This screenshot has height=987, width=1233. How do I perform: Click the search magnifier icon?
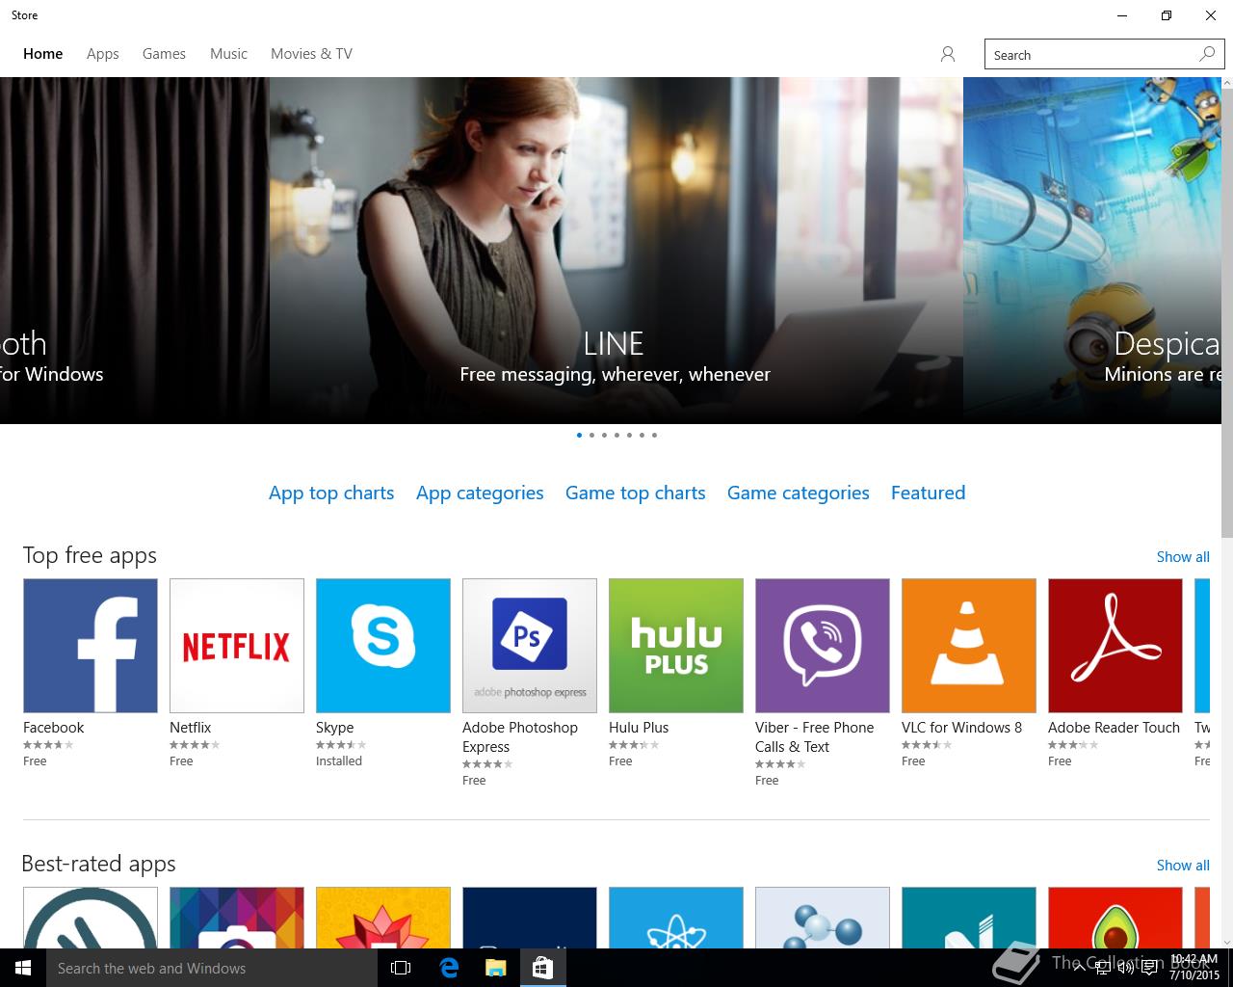coord(1207,54)
